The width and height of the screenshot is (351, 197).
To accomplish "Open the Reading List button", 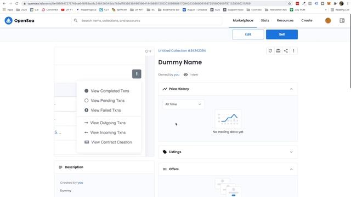I will [x=340, y=10].
